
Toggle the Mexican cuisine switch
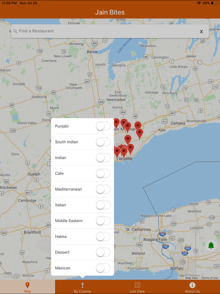pos(103,268)
